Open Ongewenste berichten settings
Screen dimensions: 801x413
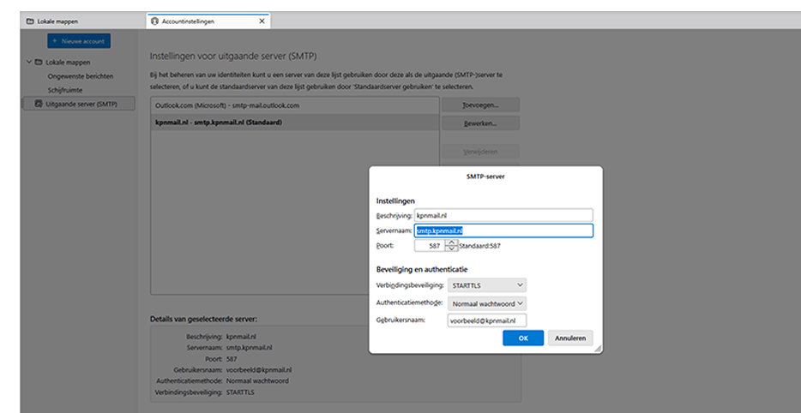pos(81,76)
